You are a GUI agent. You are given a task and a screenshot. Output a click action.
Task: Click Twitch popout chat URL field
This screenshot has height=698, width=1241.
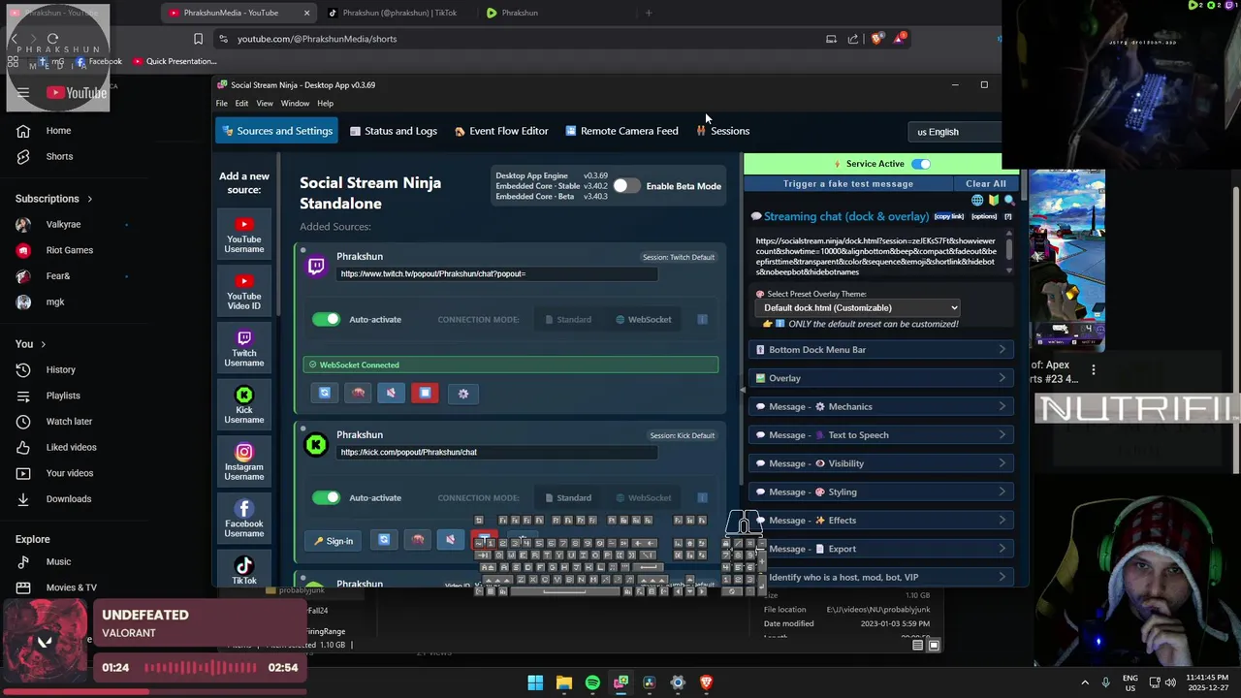click(x=497, y=274)
